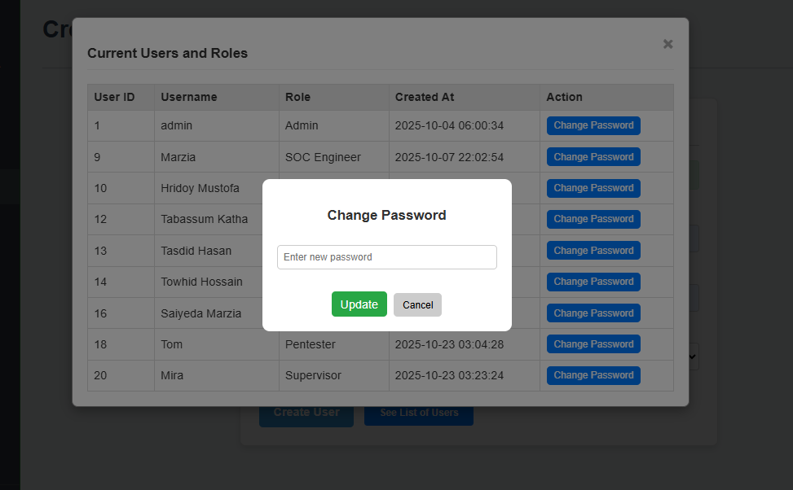Screen dimensions: 793x490
Task: Open the See List of Users button
Action: tap(419, 414)
